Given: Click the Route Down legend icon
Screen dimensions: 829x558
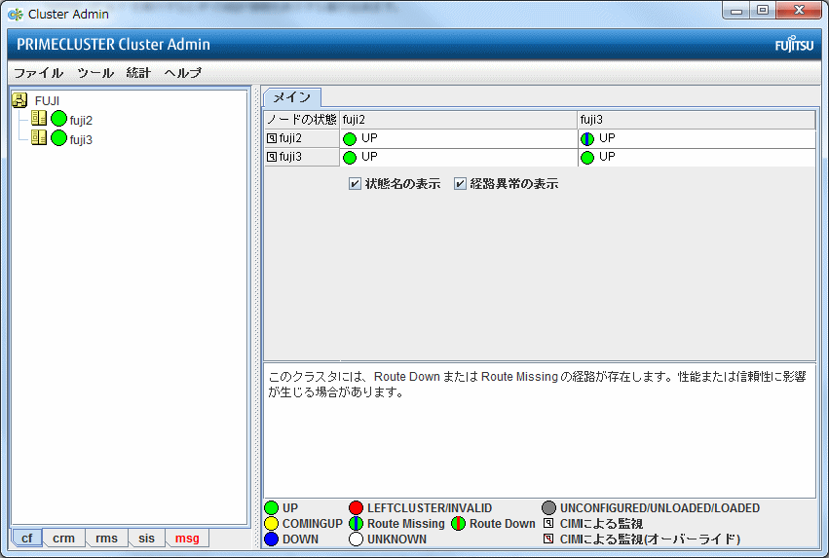Looking at the screenshot, I should (x=459, y=524).
